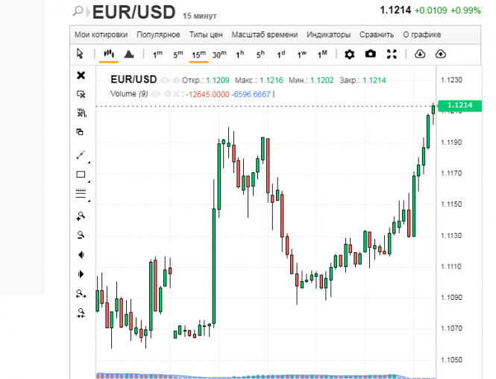Remove the Volume indicator with X
This screenshot has height=379, width=496.
(x=176, y=94)
